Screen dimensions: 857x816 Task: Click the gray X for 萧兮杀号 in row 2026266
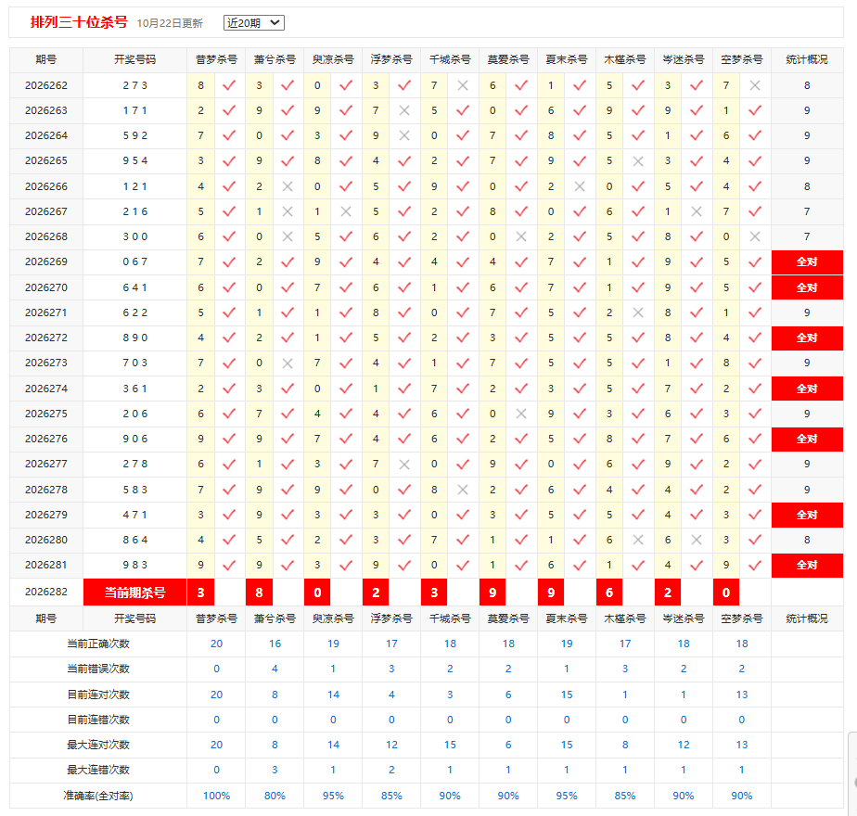click(x=288, y=186)
